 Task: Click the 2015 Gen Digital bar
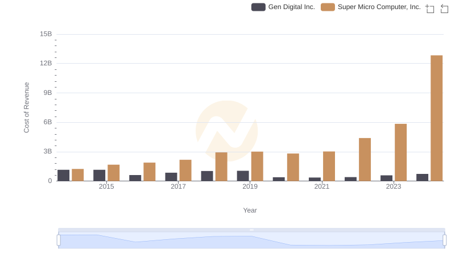[99, 176]
